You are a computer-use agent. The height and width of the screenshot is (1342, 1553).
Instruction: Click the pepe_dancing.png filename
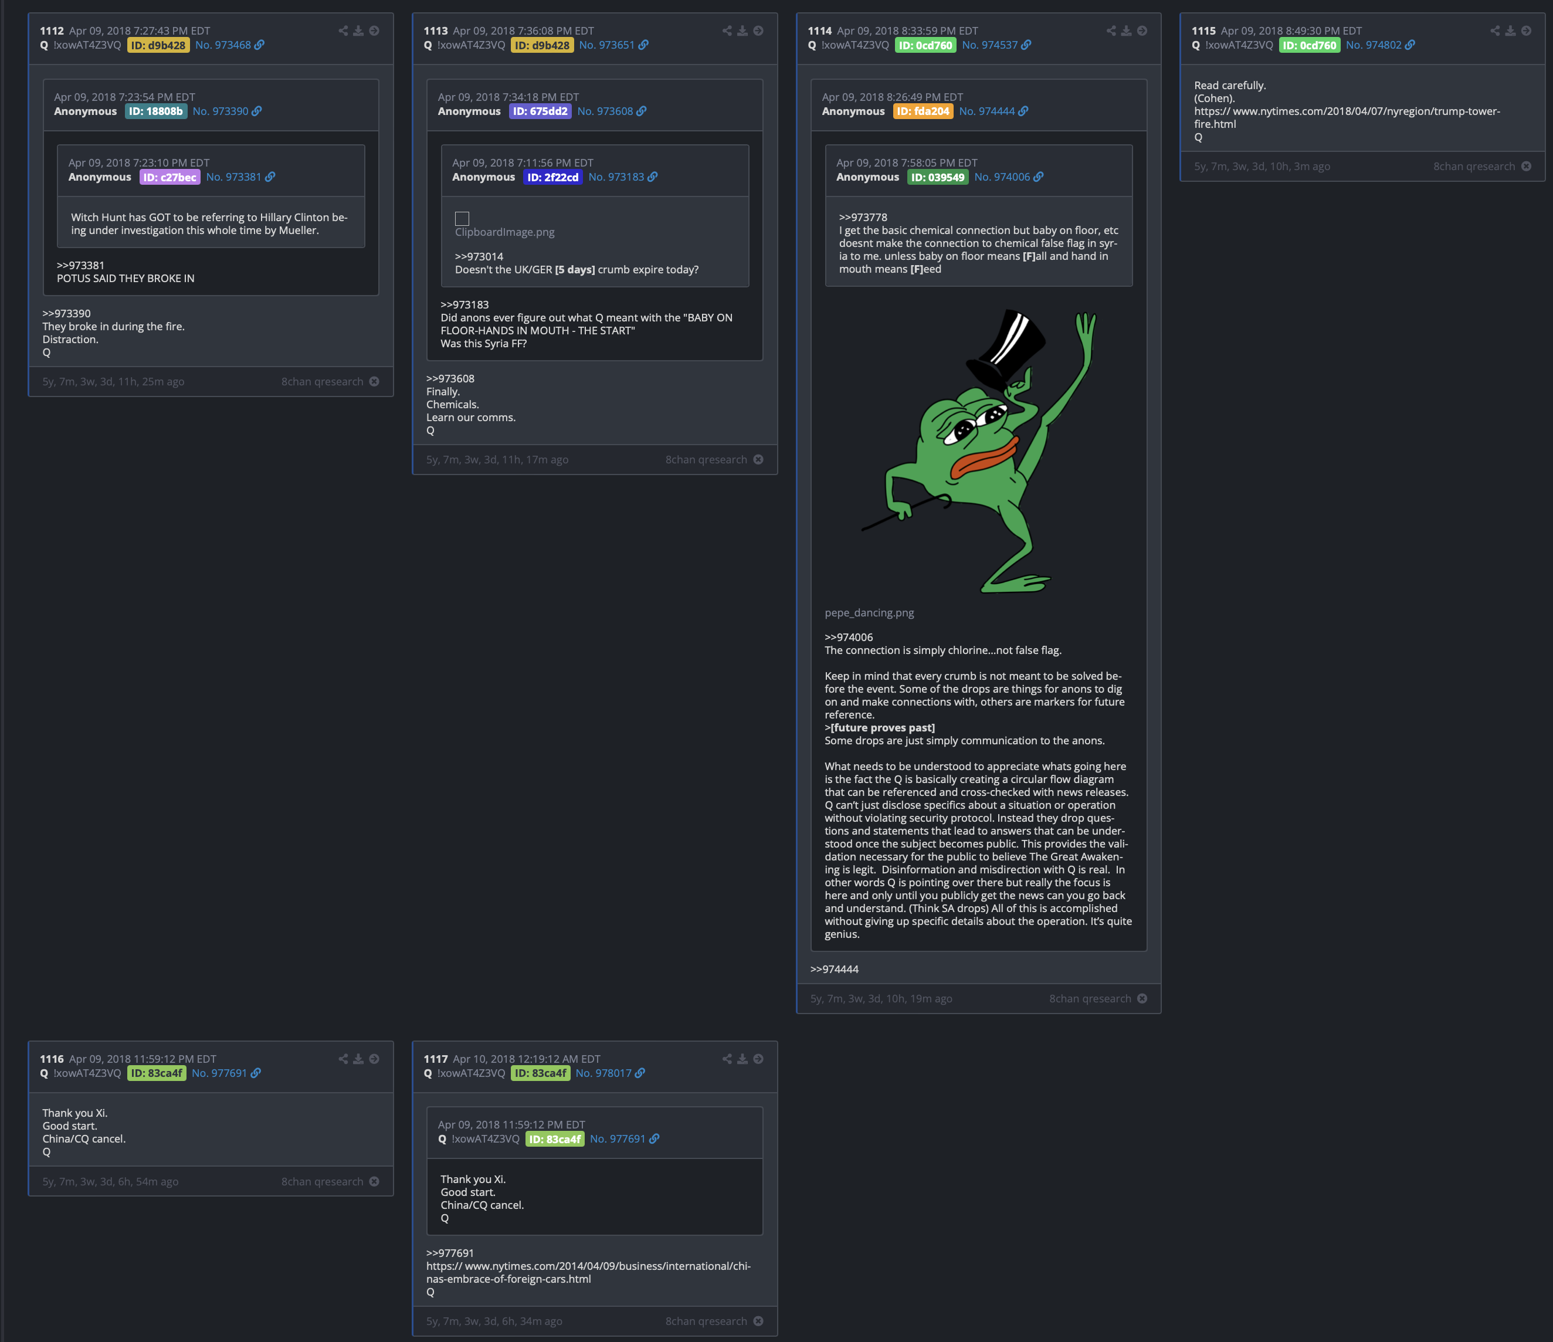[x=869, y=612]
